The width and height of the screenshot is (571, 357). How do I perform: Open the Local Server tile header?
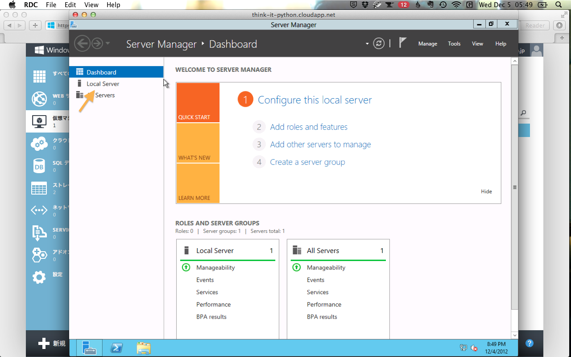(228, 251)
